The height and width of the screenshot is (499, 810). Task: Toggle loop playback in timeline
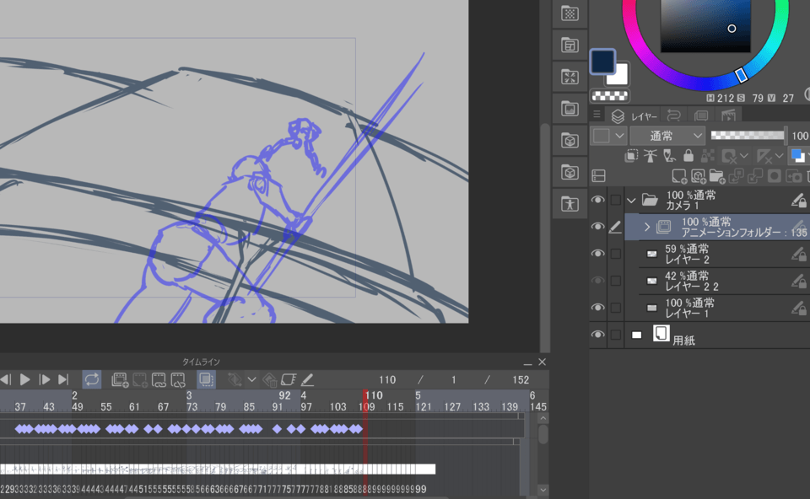[x=92, y=380]
